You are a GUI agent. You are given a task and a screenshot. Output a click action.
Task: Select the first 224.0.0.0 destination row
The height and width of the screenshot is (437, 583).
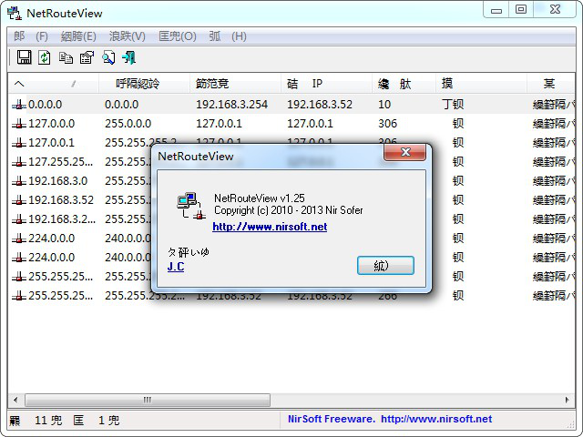[x=51, y=239]
